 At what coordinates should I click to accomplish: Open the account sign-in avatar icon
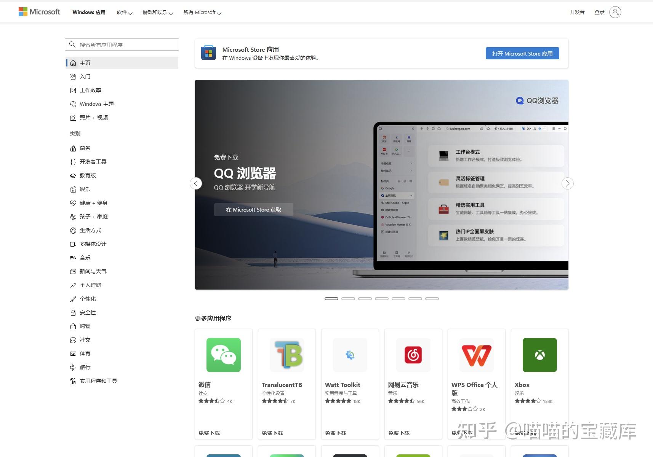[615, 12]
